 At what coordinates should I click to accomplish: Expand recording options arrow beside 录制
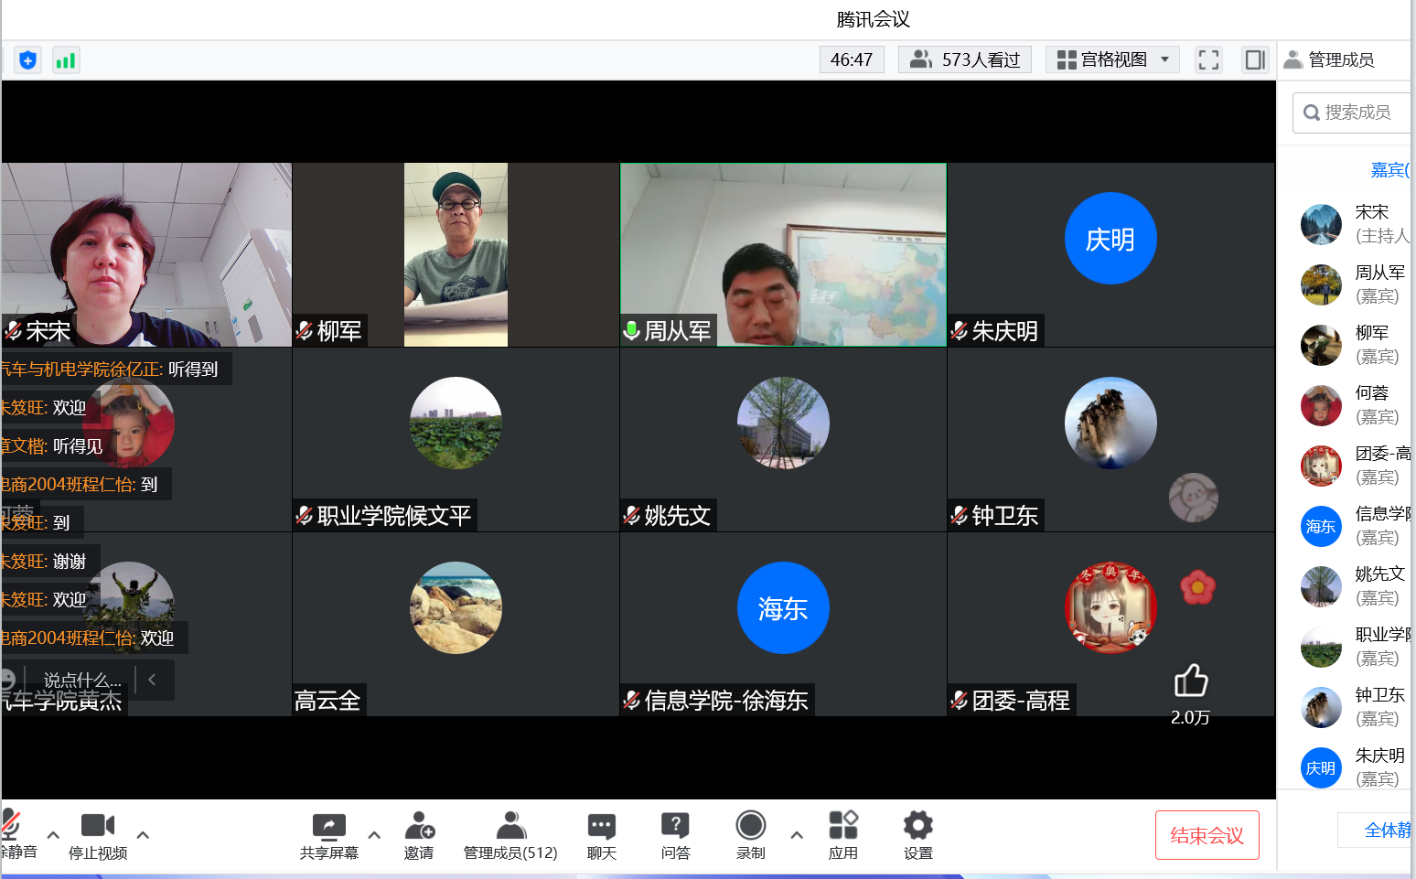click(797, 834)
